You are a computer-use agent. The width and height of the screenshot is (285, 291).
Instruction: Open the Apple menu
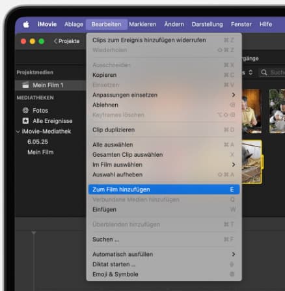click(26, 24)
